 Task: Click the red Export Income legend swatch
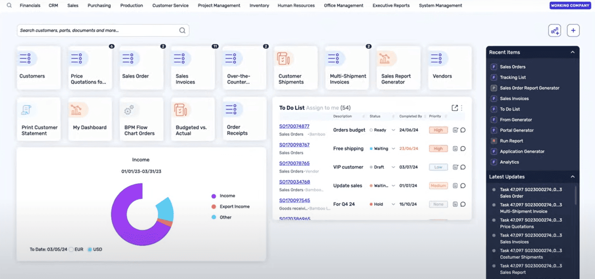[x=214, y=207]
